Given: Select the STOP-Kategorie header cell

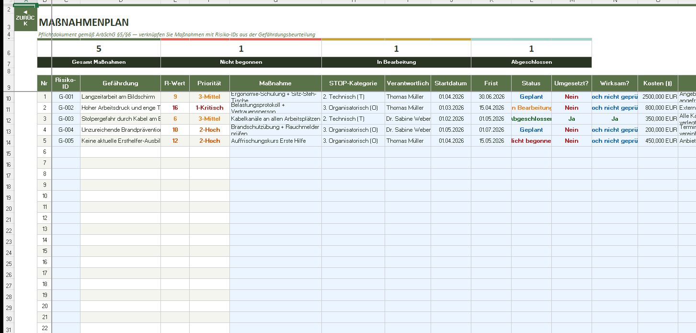Looking at the screenshot, I should pyautogui.click(x=353, y=83).
